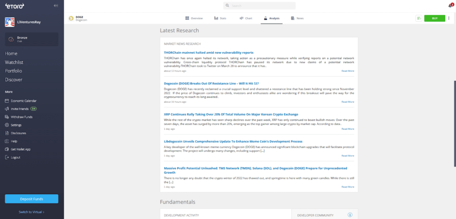Open Massive Profit Potential Unleashed article
The width and height of the screenshot is (456, 219).
coord(256,170)
